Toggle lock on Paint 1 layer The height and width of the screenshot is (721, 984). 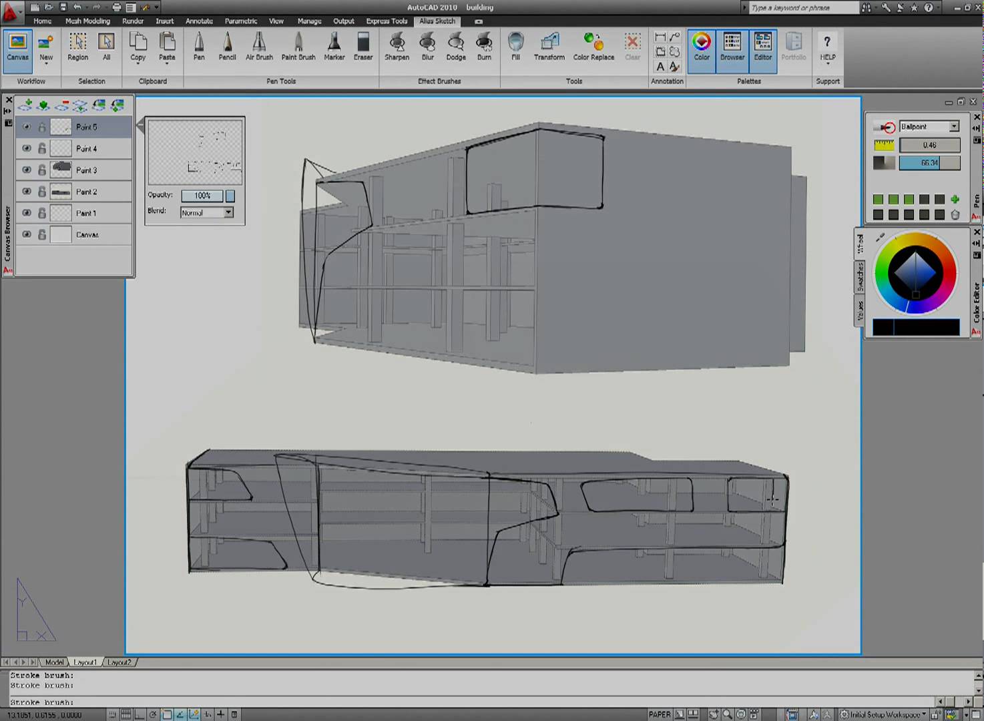tap(42, 213)
